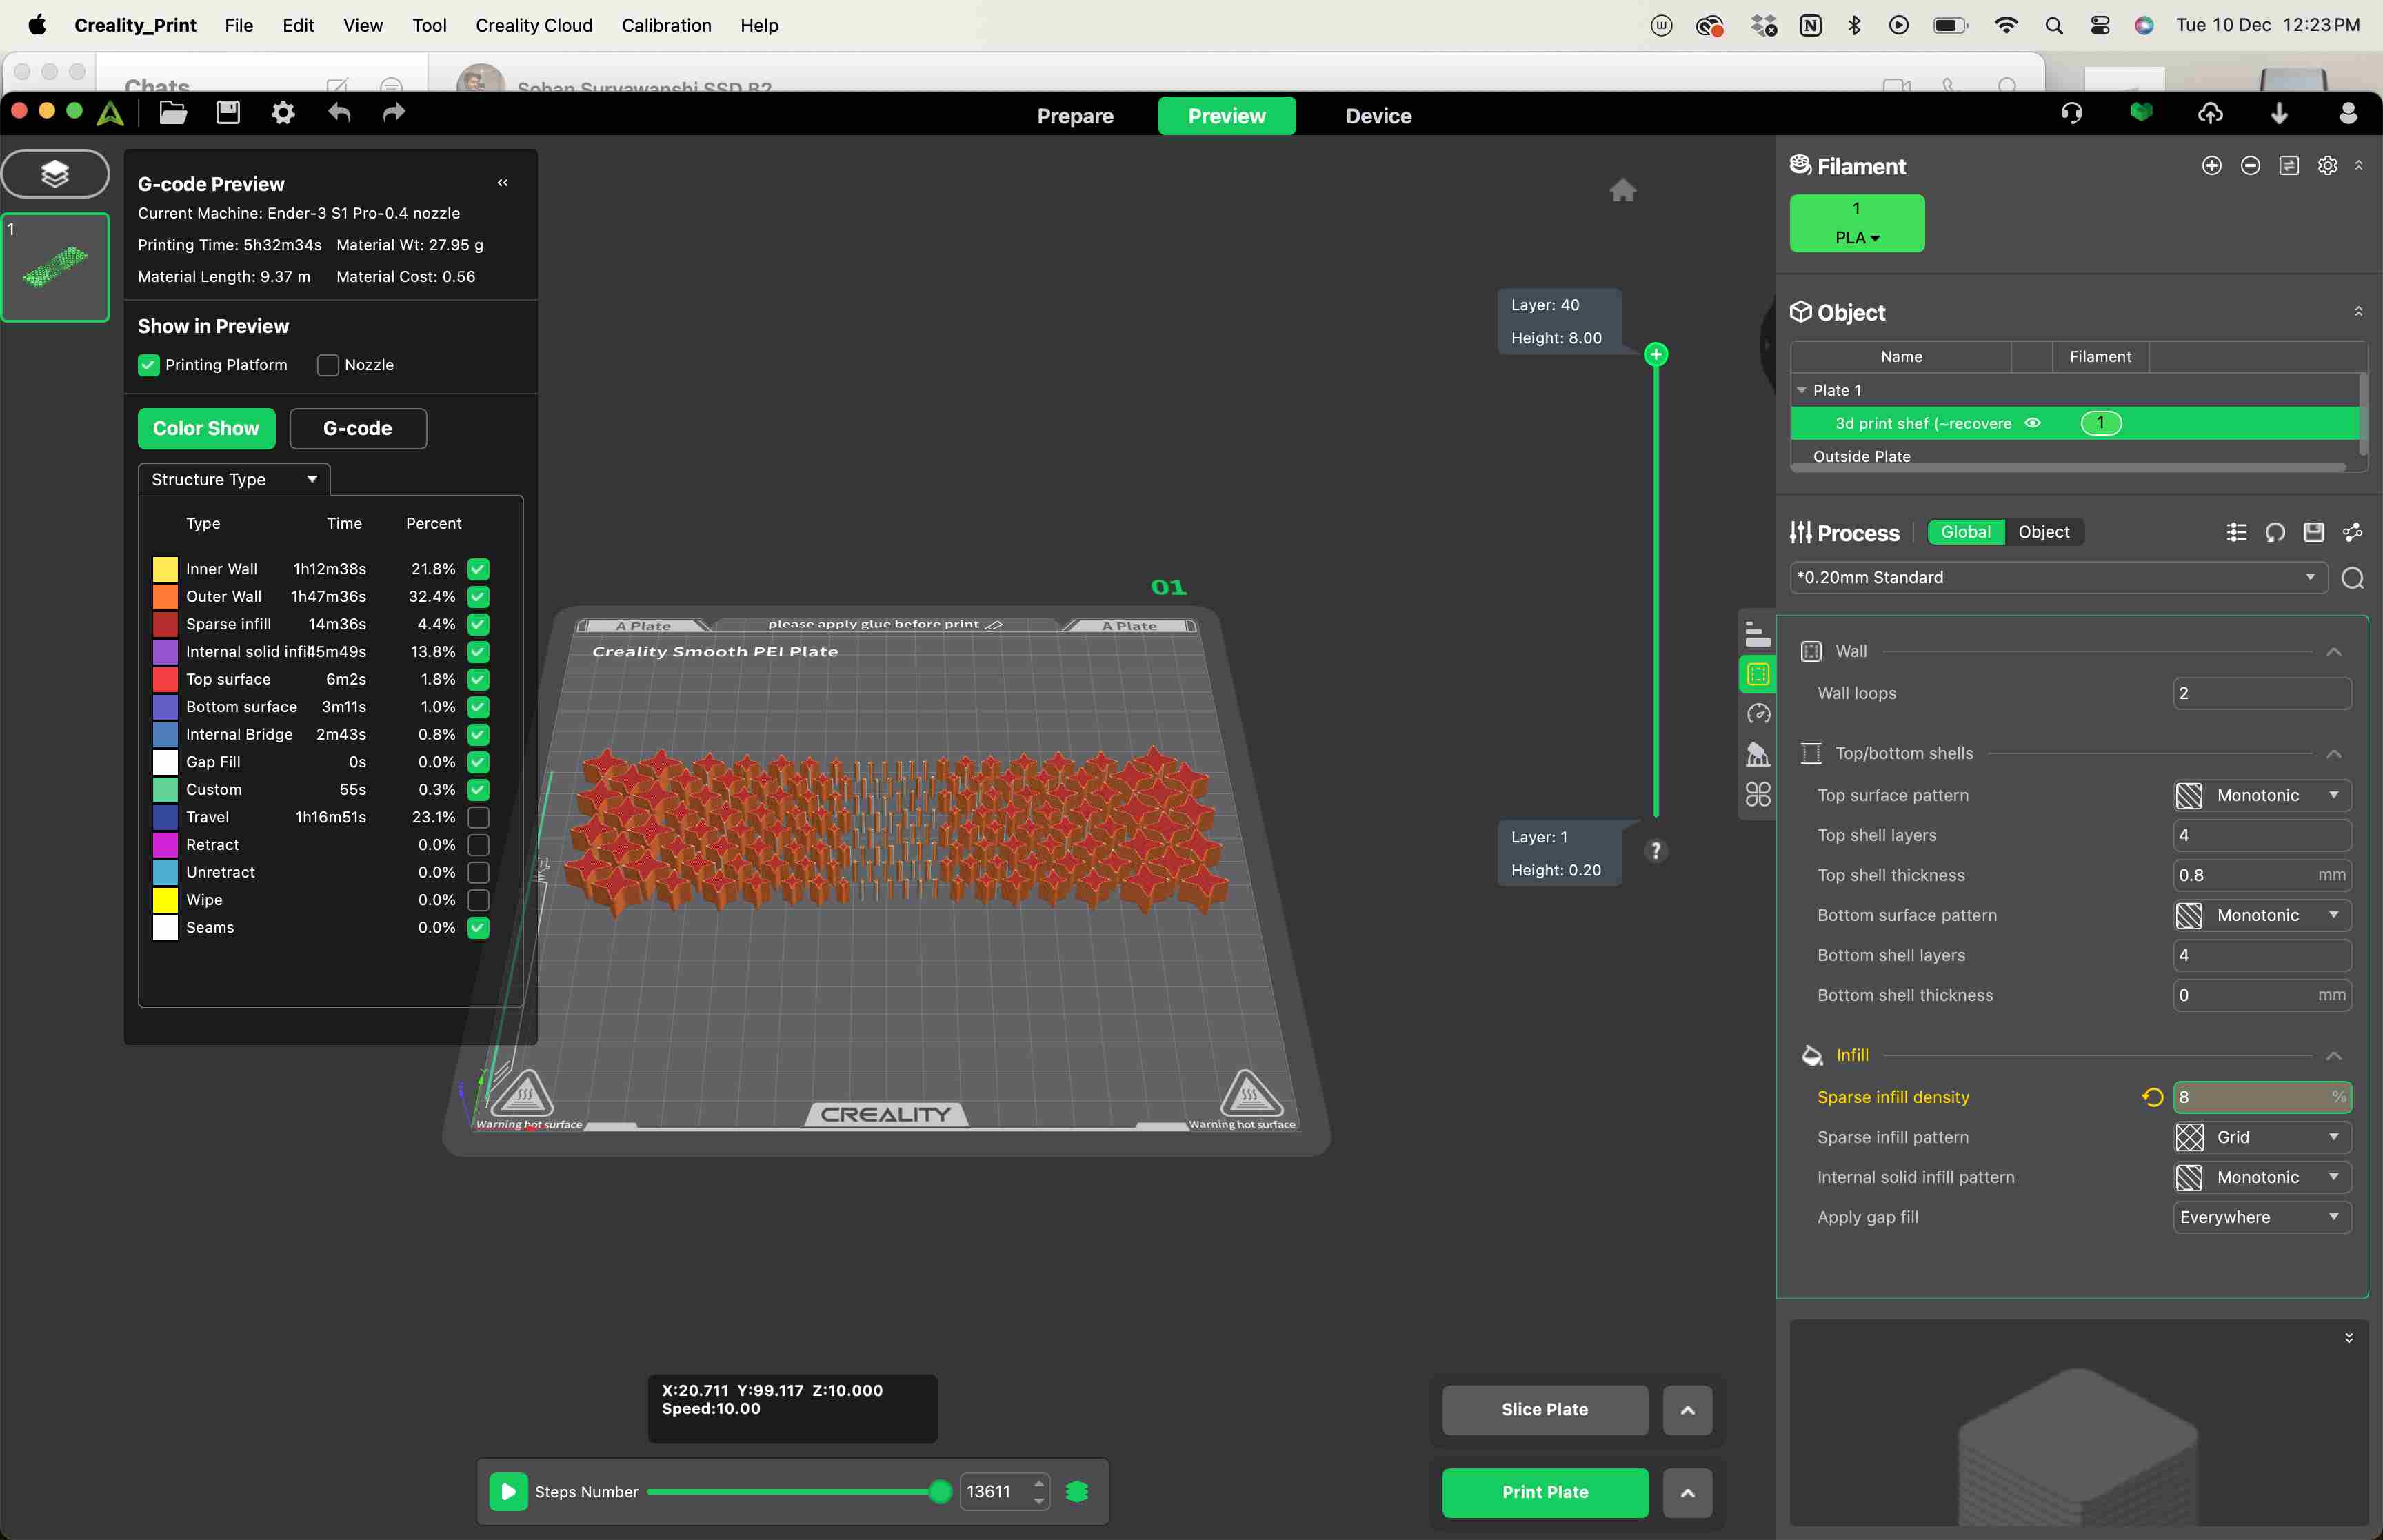
Task: Click the top layer slider plus handle
Action: [x=1656, y=354]
